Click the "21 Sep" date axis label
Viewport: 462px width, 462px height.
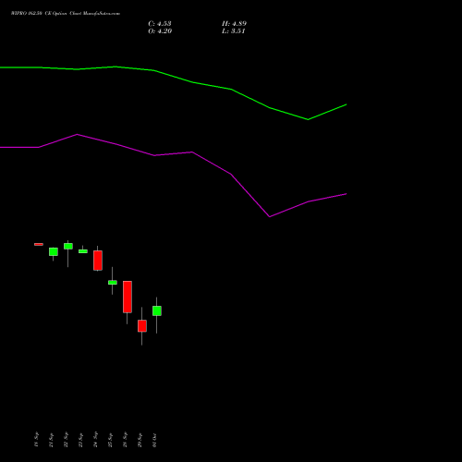[52, 440]
